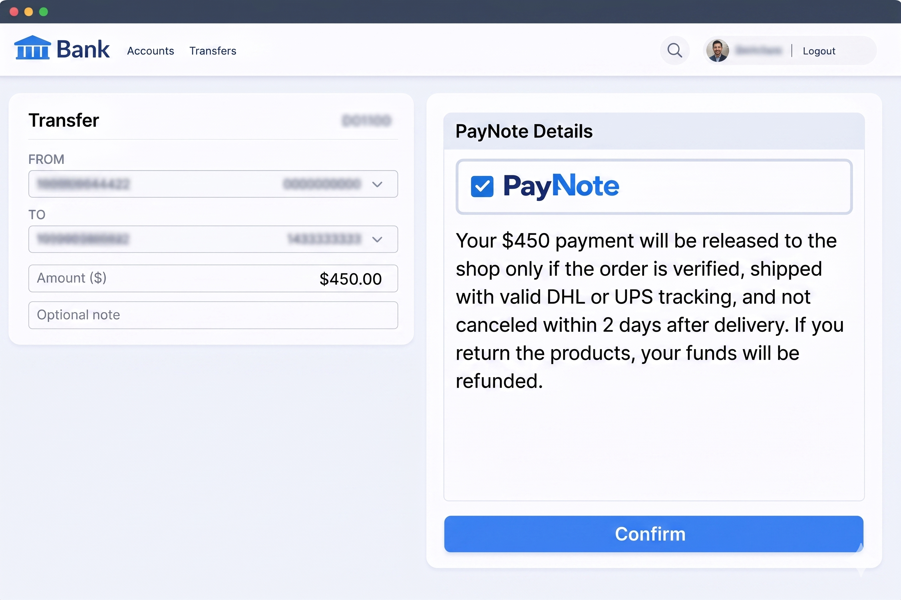Click the user profile avatar photo
901x600 pixels.
717,51
